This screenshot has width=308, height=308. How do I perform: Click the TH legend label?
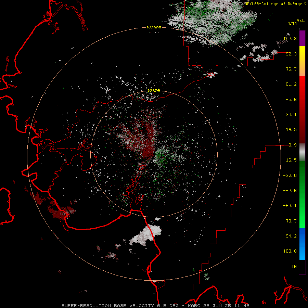click(294, 267)
